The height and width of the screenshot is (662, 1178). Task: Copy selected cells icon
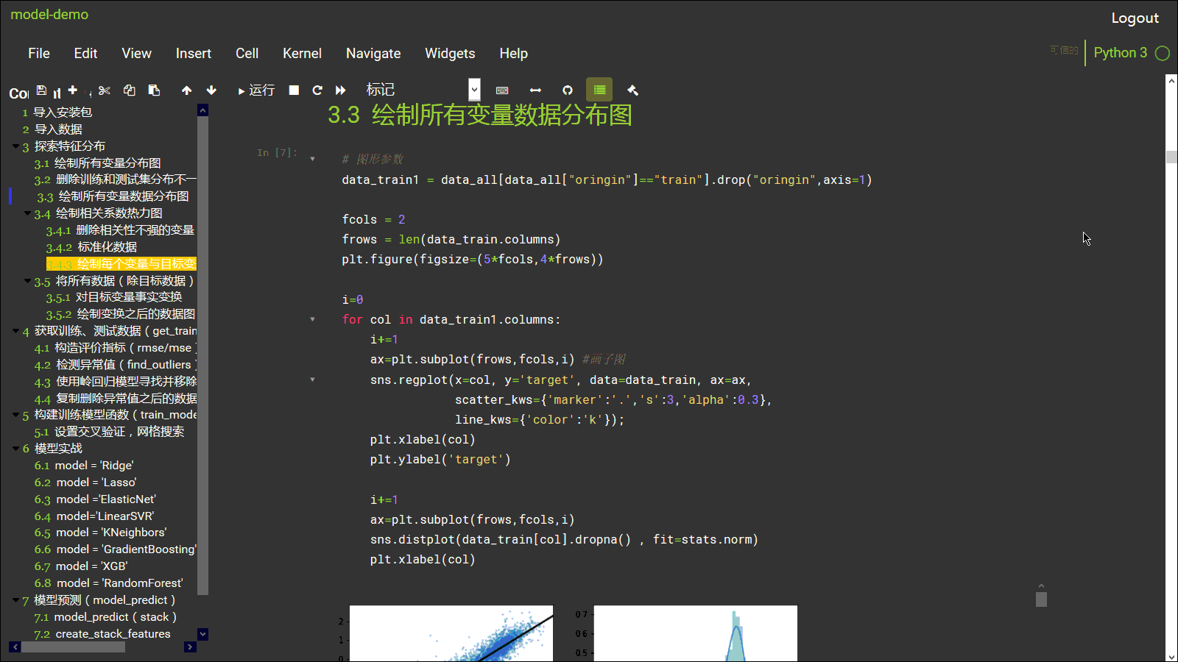click(x=130, y=90)
